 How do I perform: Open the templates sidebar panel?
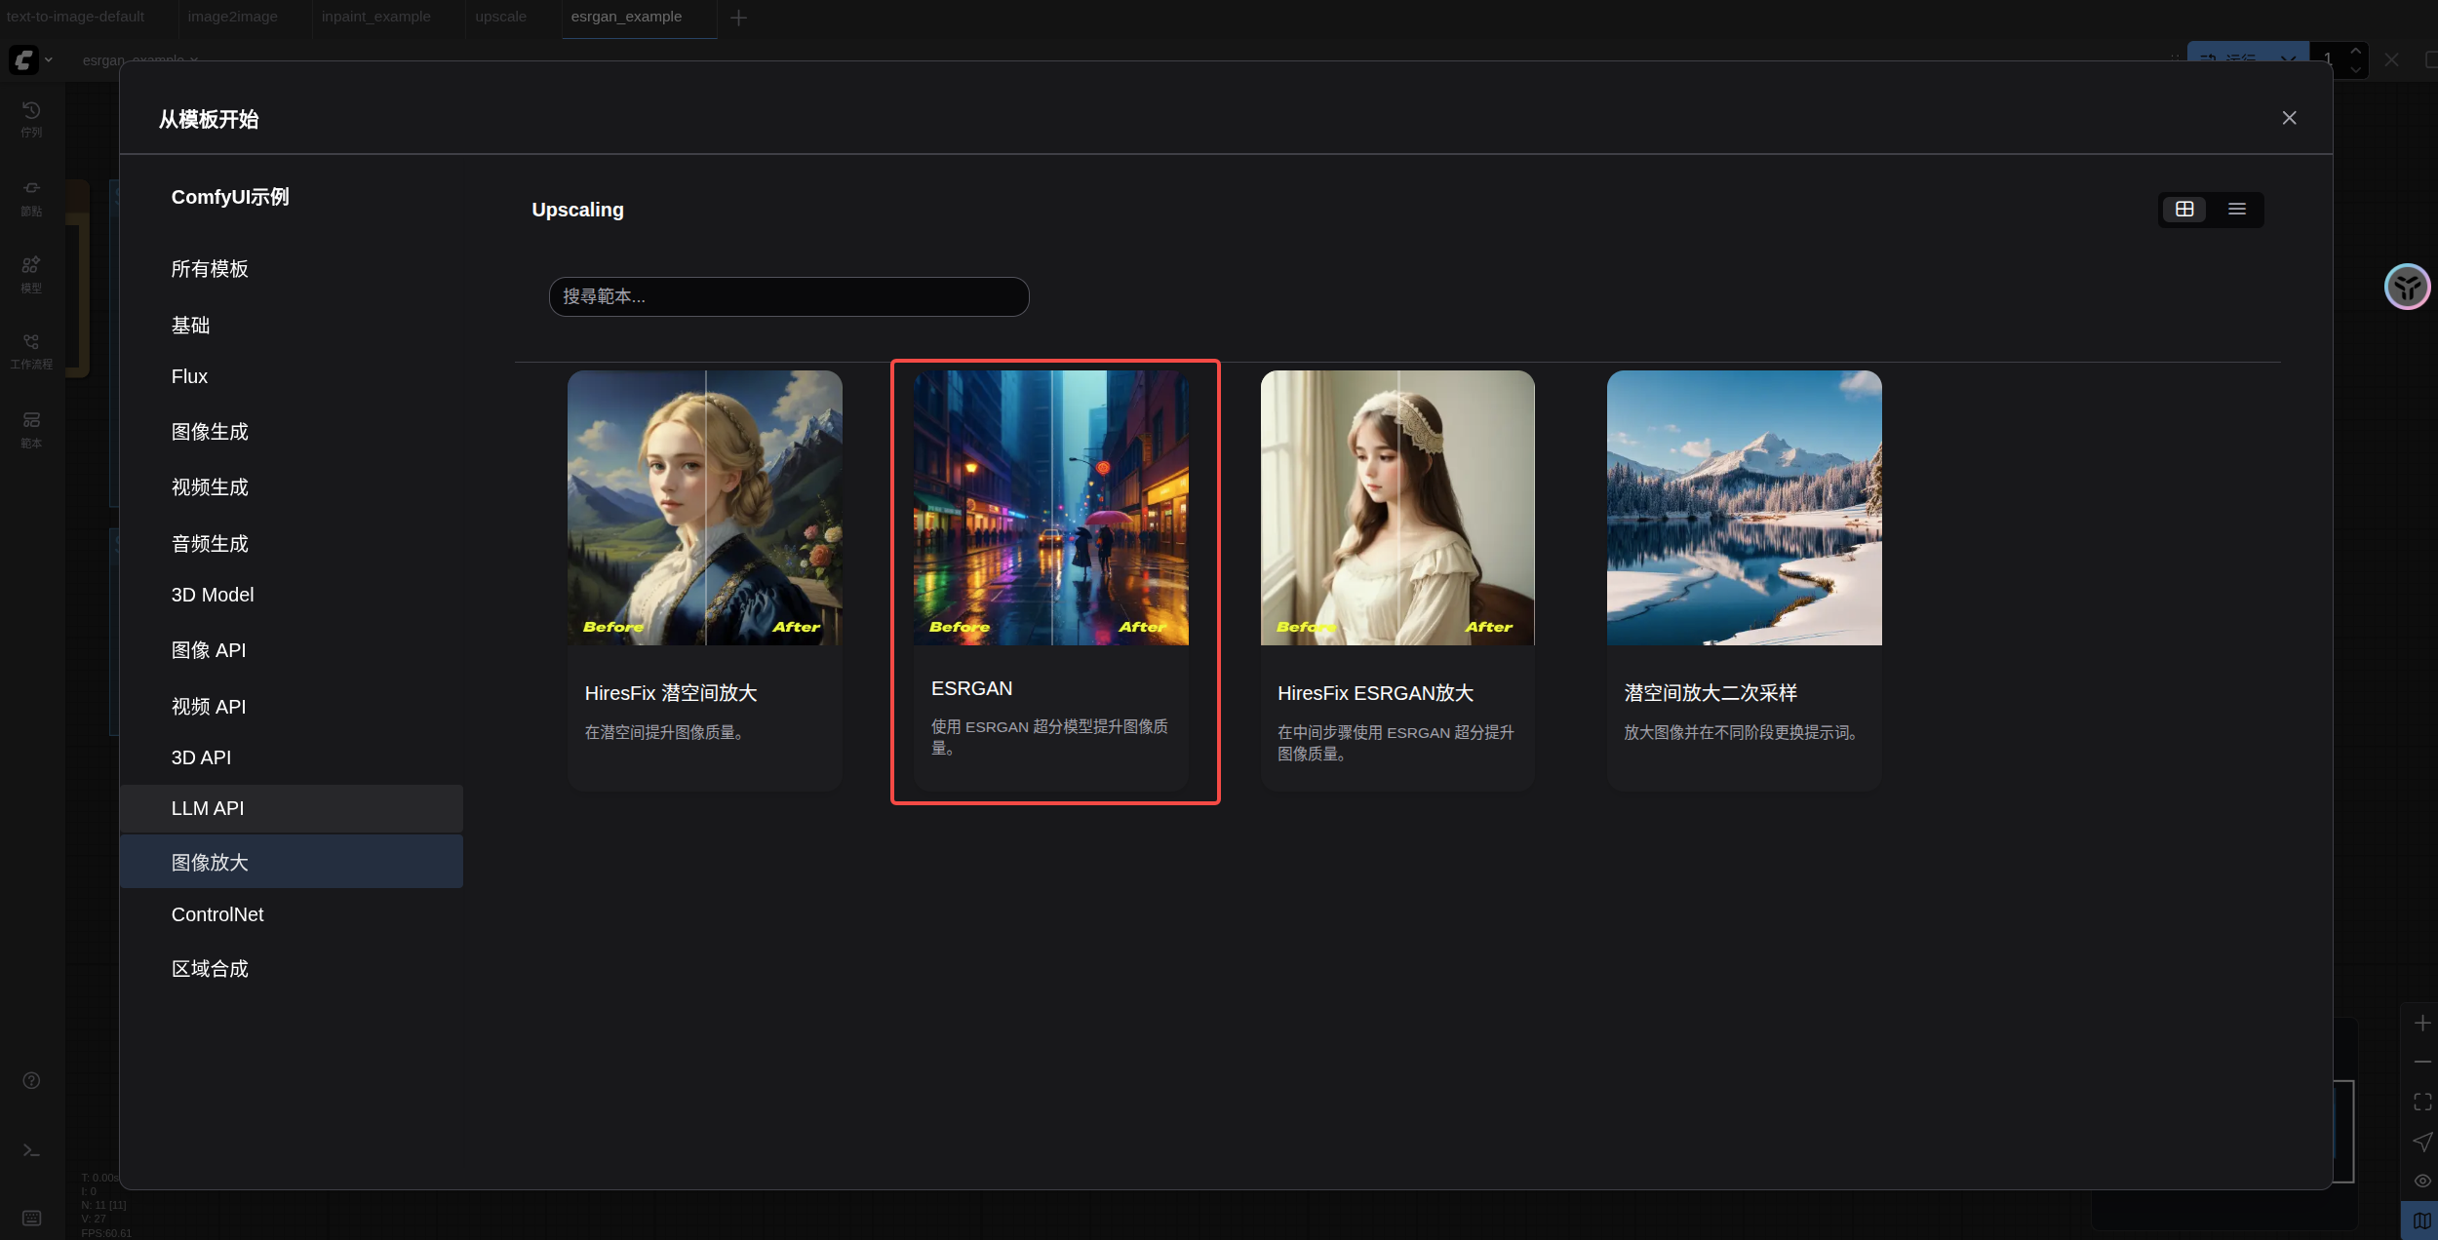(x=31, y=429)
